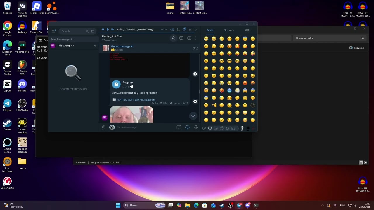
Task: Open Windows Start menu
Action: [x=118, y=205]
